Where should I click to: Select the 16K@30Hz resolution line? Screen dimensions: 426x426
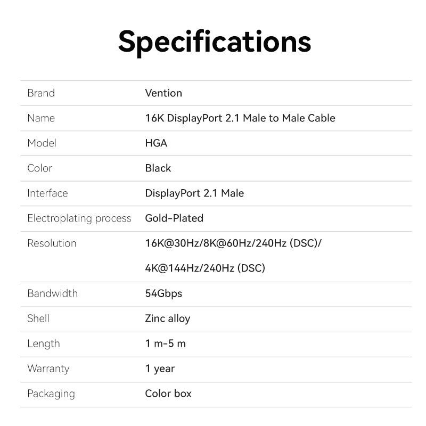[x=233, y=243]
